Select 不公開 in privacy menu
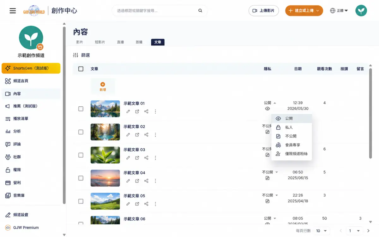379x237 pixels. point(292,136)
